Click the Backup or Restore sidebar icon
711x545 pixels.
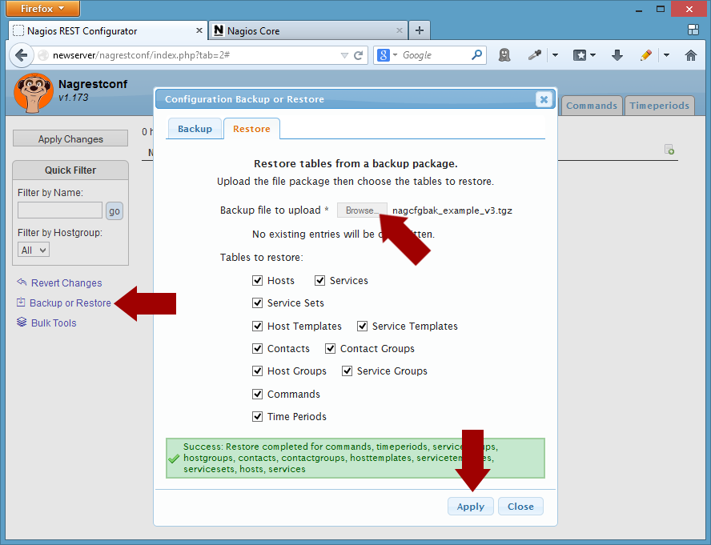[x=21, y=303]
